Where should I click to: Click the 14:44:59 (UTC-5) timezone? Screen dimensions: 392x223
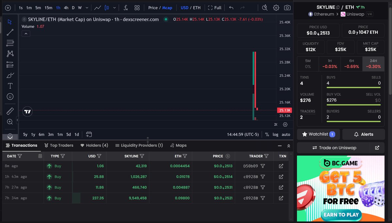[x=243, y=134]
